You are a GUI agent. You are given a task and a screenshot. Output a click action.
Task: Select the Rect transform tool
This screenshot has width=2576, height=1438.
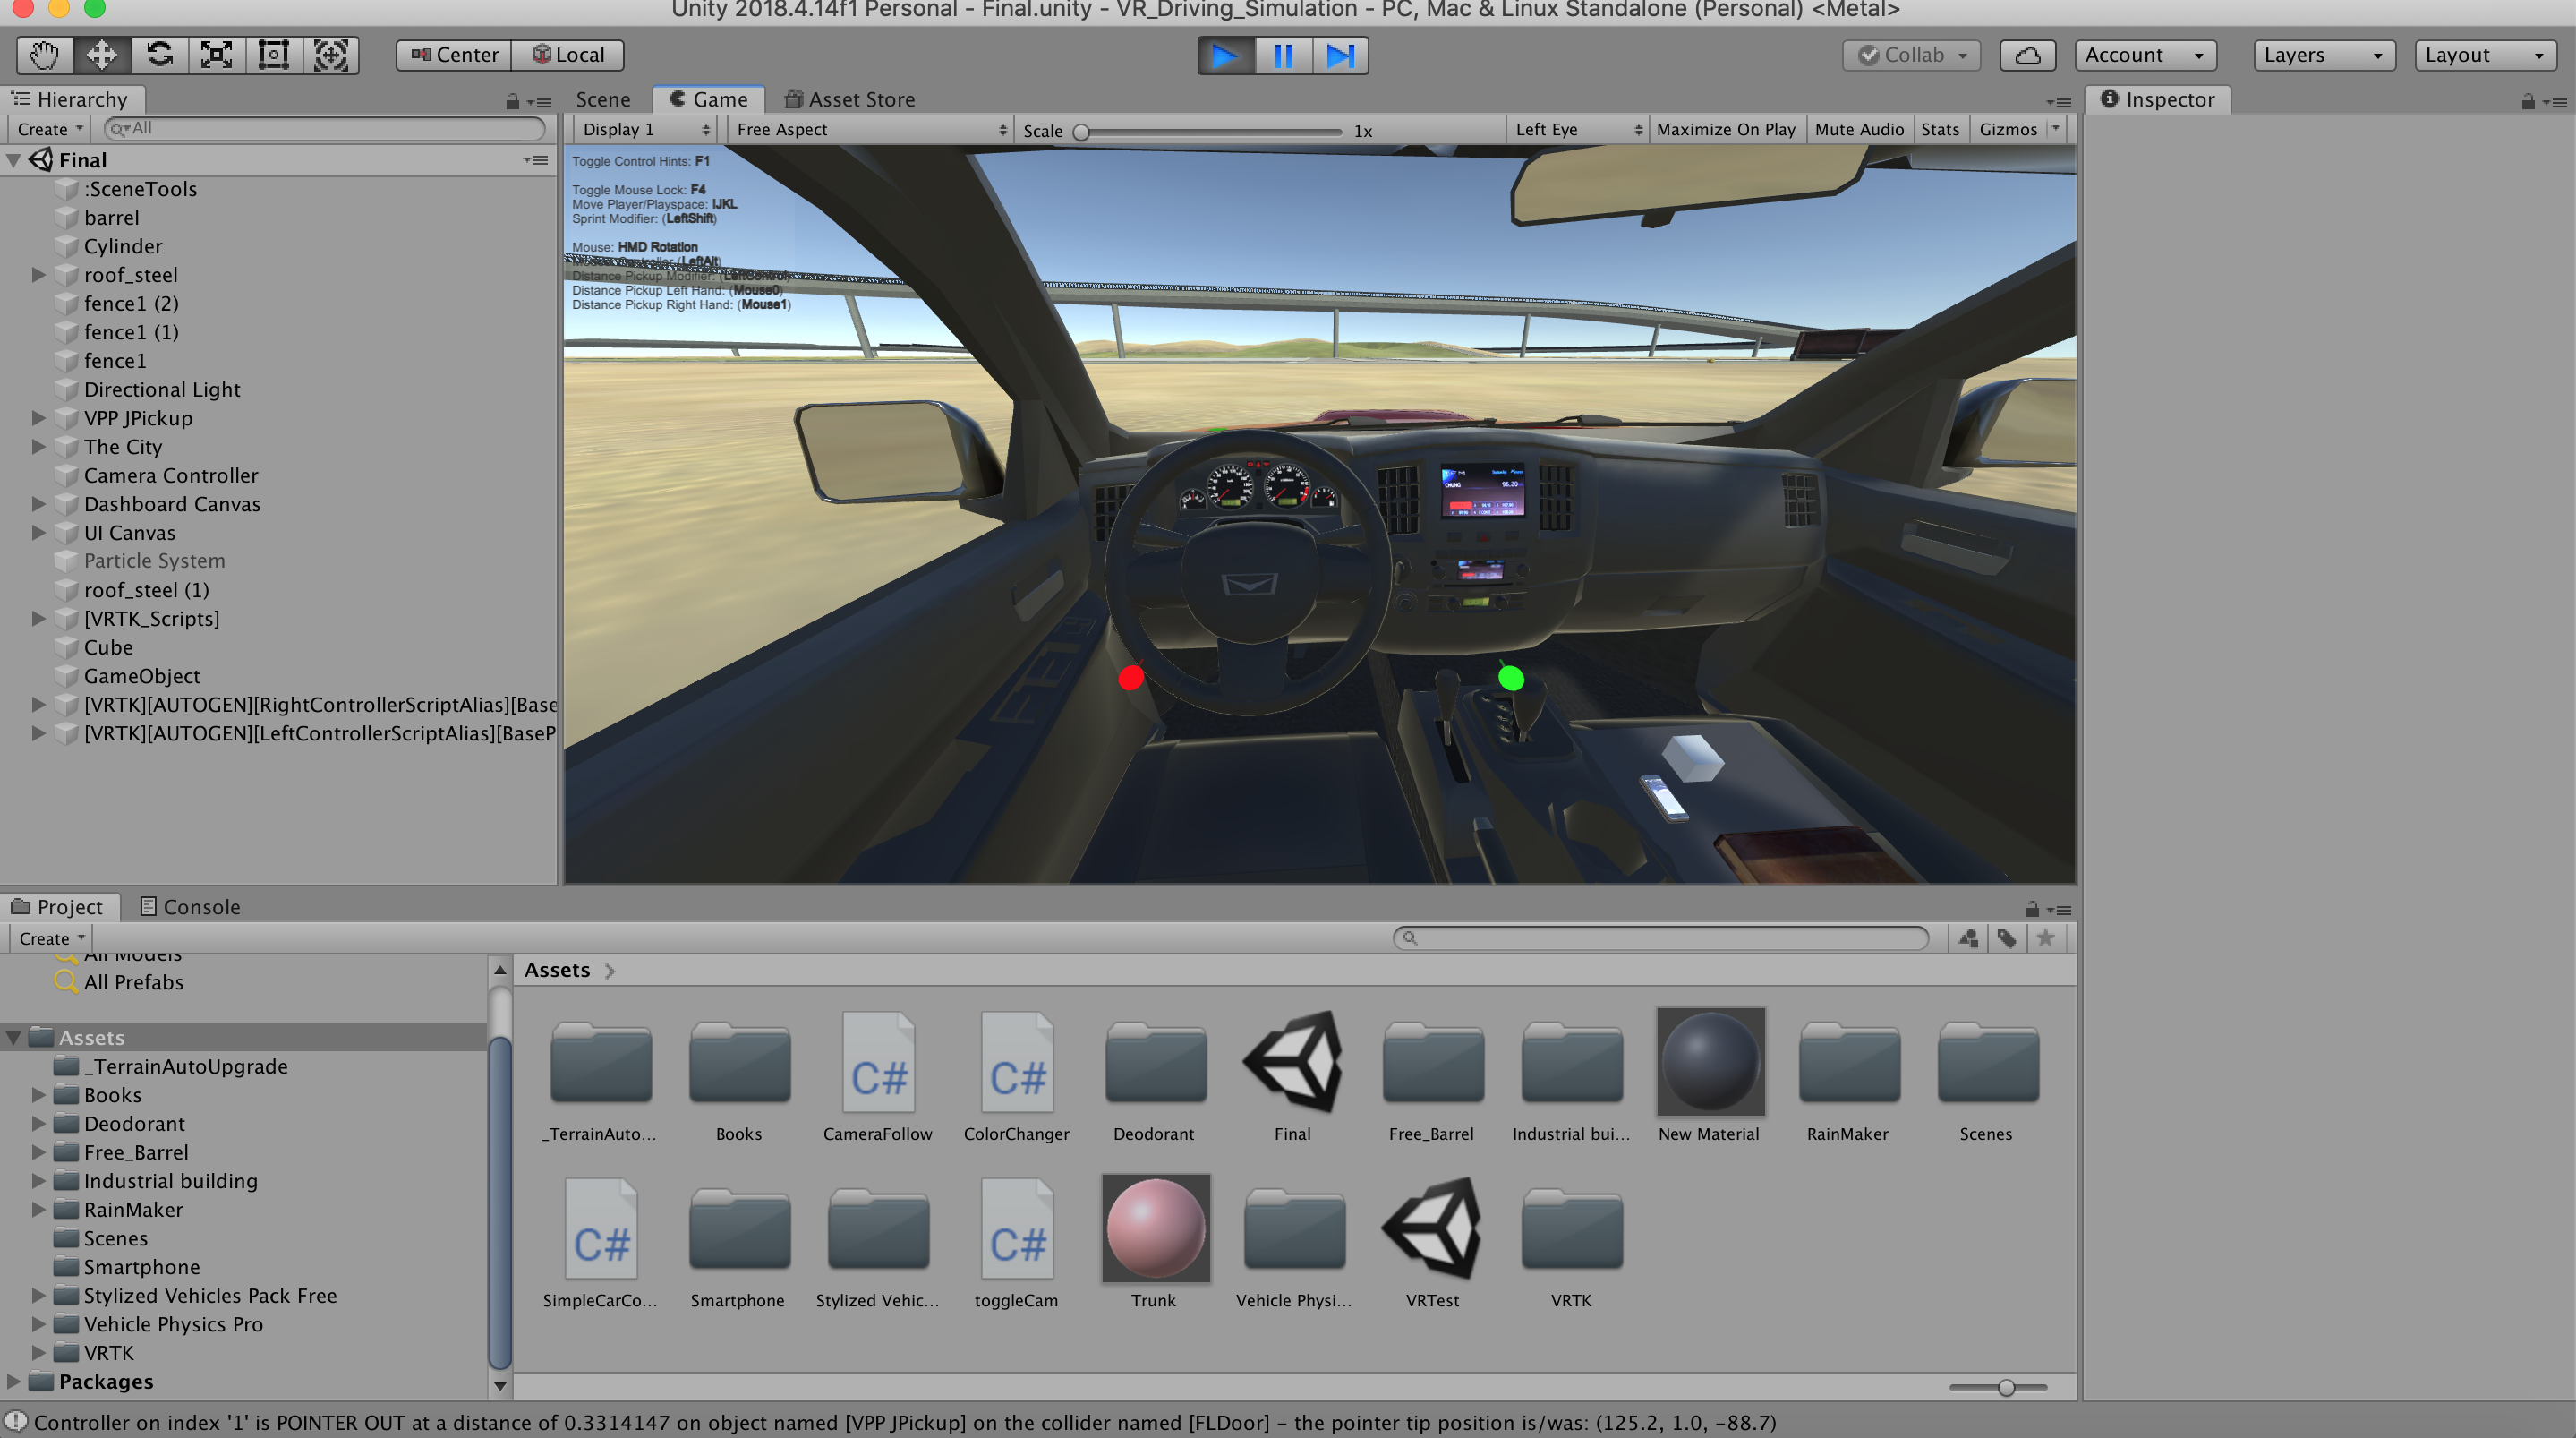pyautogui.click(x=273, y=55)
